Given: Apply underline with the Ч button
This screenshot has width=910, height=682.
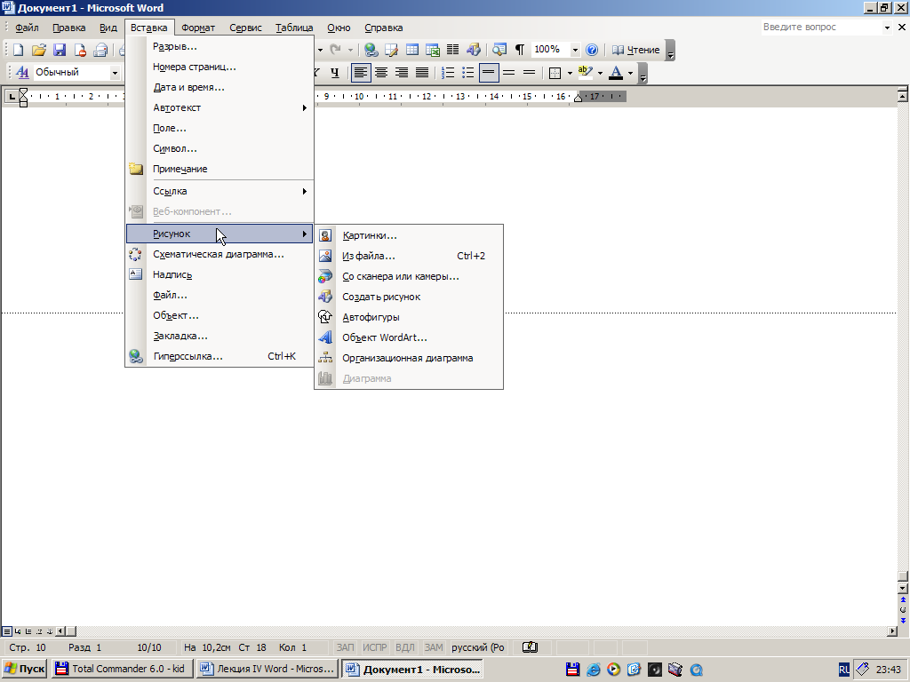Looking at the screenshot, I should pyautogui.click(x=335, y=73).
